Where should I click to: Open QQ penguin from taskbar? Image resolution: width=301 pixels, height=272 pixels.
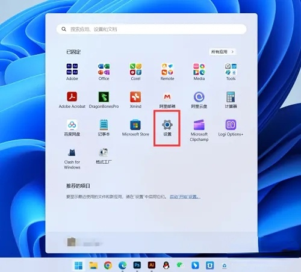(x=166, y=265)
